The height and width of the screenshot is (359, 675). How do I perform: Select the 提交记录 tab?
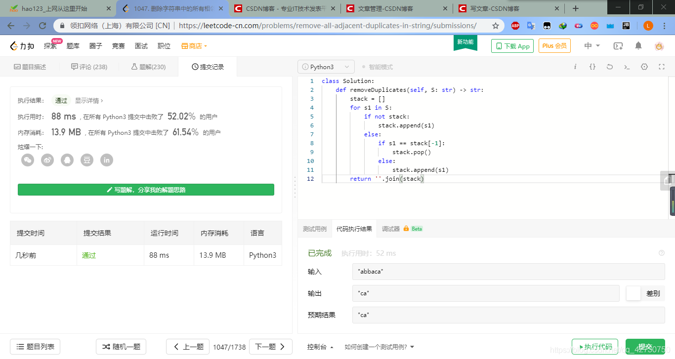tap(208, 67)
